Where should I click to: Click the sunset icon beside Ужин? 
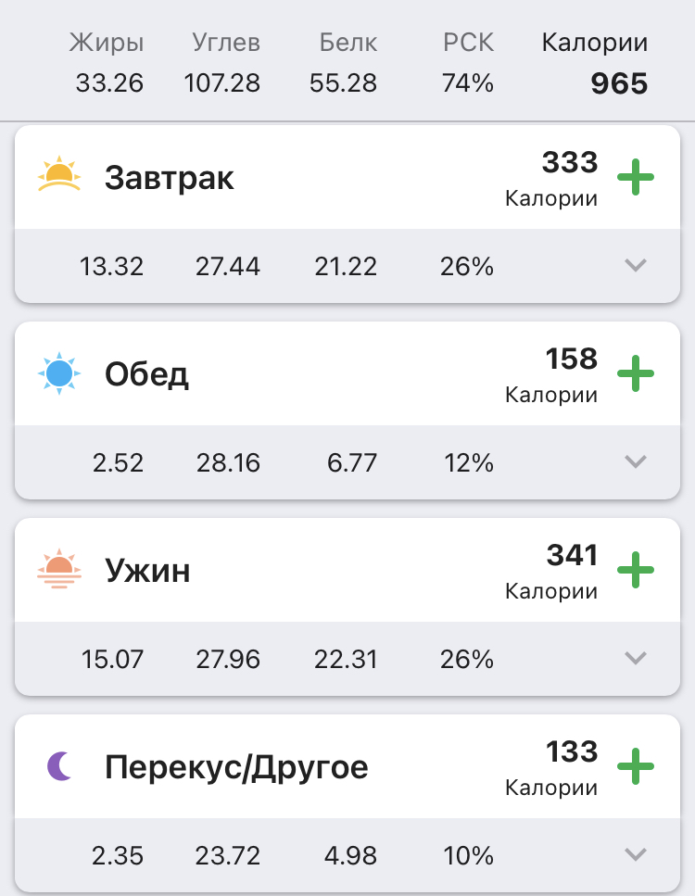tap(59, 570)
